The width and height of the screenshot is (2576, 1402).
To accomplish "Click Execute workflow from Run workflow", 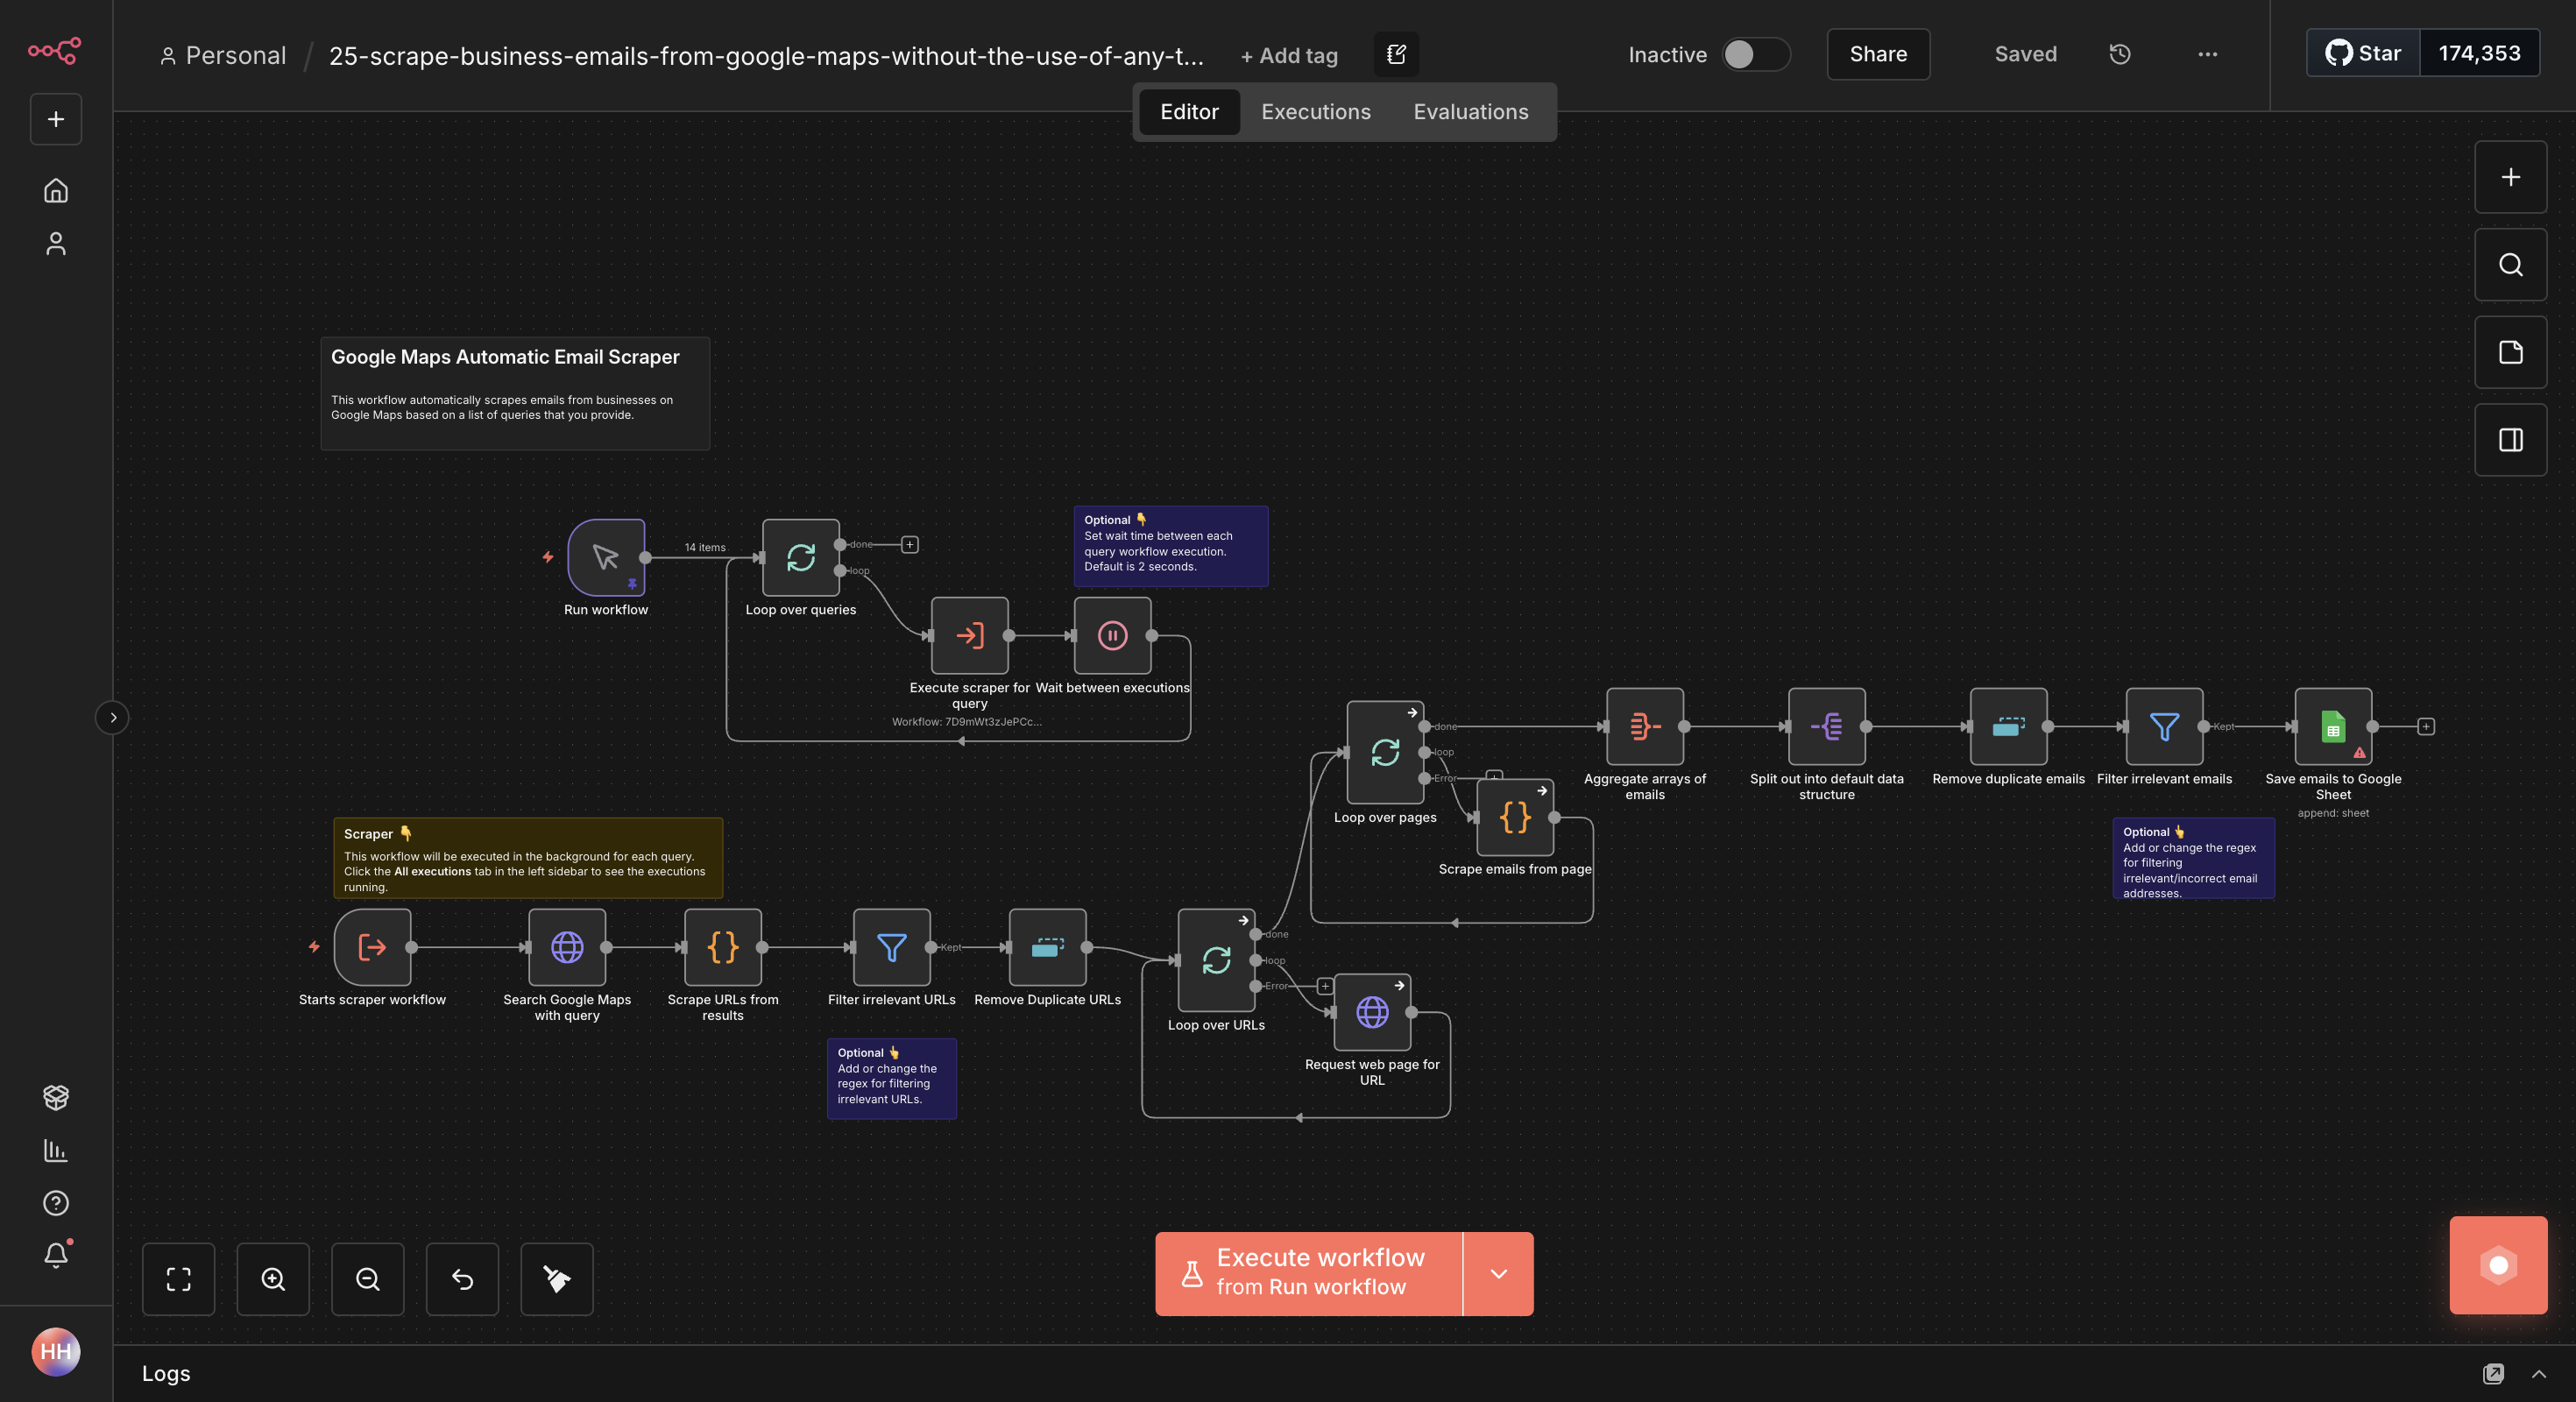I will point(1308,1273).
